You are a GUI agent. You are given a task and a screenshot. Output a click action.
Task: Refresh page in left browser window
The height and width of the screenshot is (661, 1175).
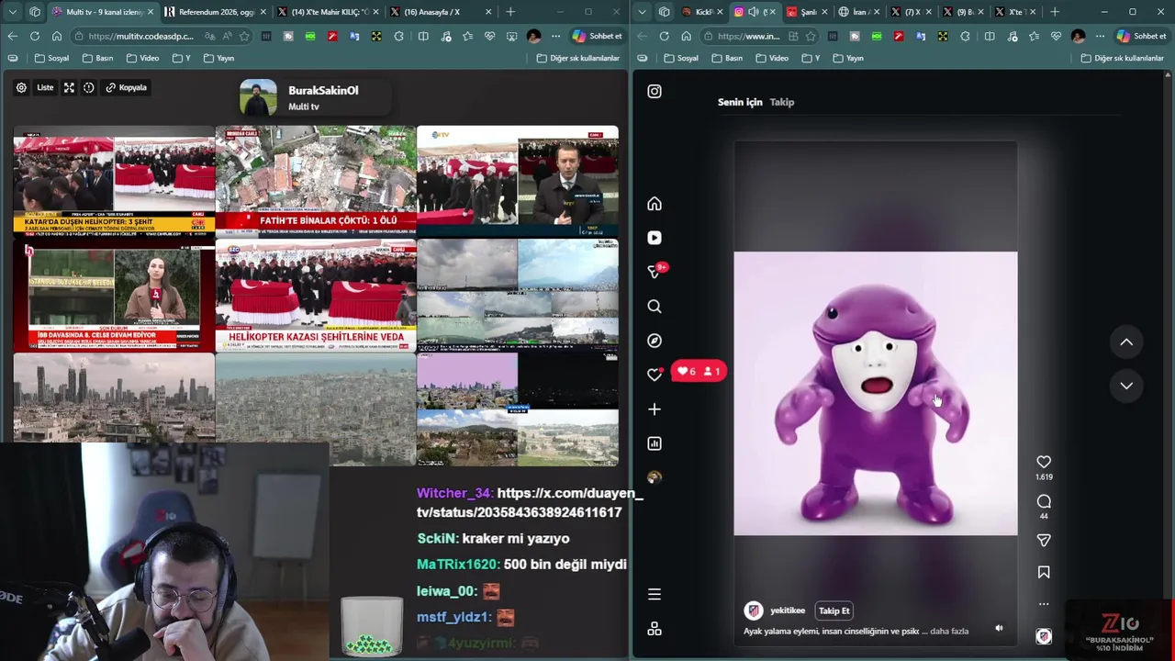pyautogui.click(x=34, y=36)
